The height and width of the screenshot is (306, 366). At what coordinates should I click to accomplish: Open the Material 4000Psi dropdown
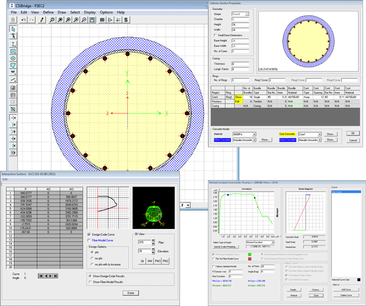(254, 134)
